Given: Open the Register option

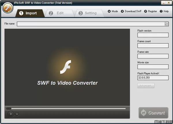Looking at the screenshot, I should point(151,11).
